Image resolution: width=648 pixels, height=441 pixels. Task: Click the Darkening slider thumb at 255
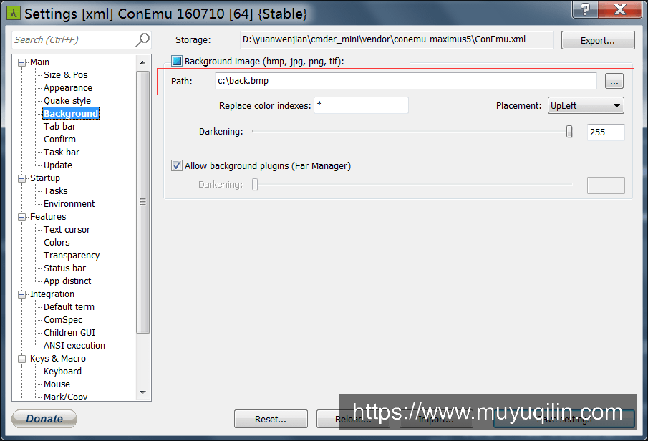click(x=569, y=132)
